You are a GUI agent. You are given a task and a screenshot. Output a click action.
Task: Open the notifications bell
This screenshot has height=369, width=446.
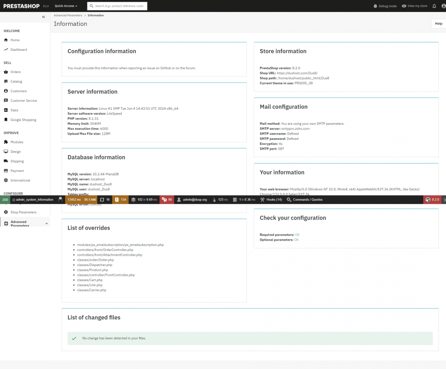(434, 6)
